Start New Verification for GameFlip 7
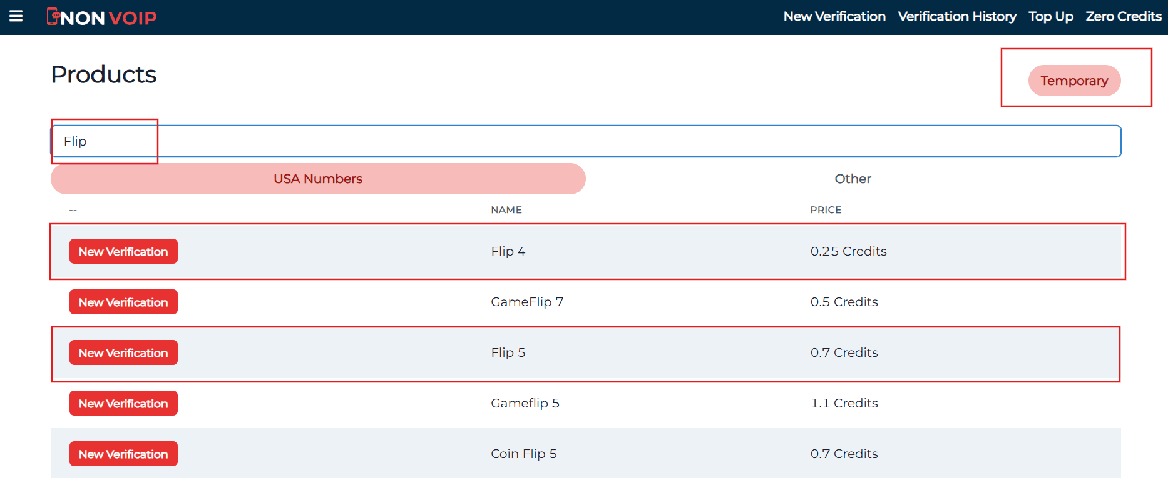The width and height of the screenshot is (1168, 478). pyautogui.click(x=123, y=302)
